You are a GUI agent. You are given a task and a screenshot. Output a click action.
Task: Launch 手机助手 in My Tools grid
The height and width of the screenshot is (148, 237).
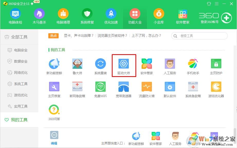tap(193, 66)
